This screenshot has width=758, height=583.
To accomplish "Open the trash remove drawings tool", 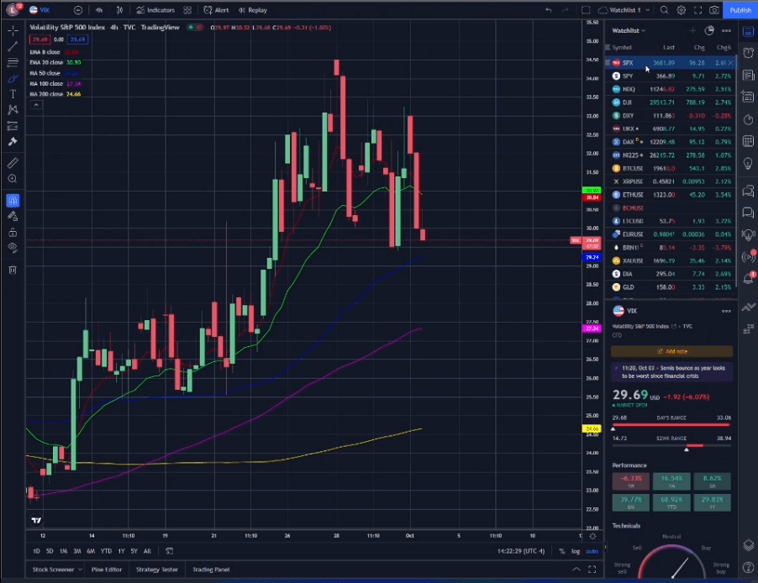I will pyautogui.click(x=13, y=270).
